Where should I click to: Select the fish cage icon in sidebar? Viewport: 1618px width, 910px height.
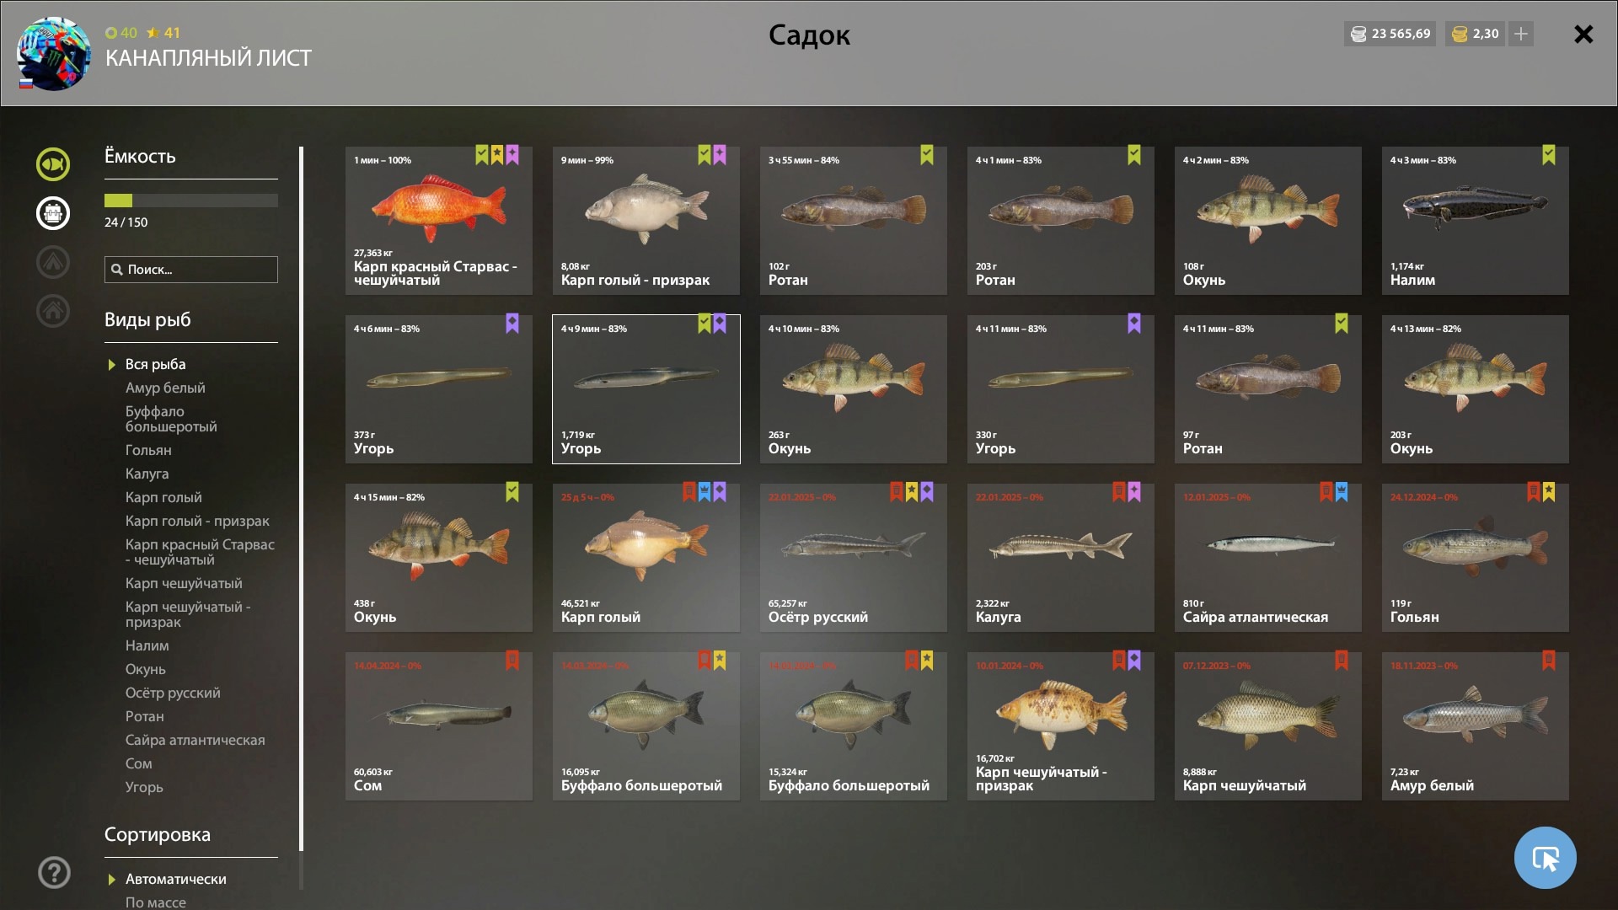point(52,213)
